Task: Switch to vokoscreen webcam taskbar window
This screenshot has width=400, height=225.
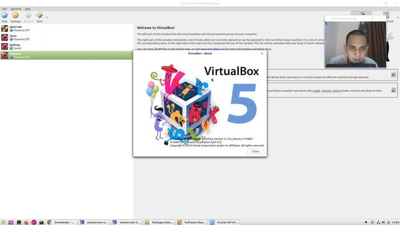Action: tap(94, 222)
